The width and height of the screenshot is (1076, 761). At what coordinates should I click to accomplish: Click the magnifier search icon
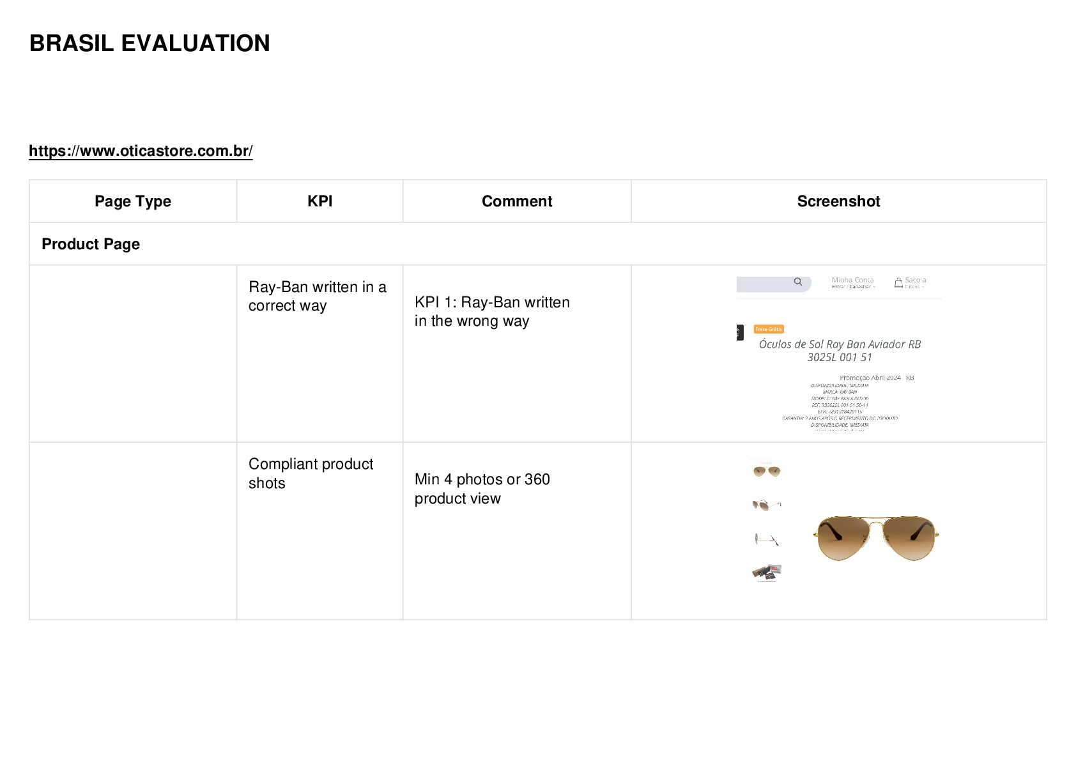pyautogui.click(x=797, y=282)
